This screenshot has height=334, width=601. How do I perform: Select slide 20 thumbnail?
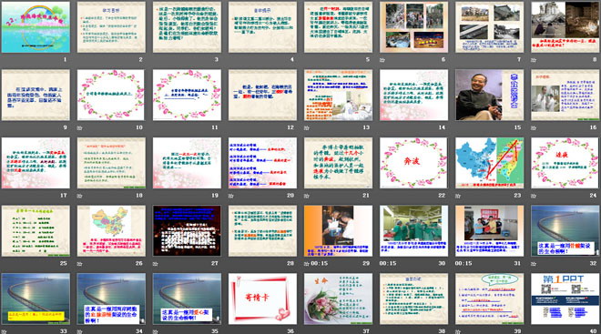[x=262, y=163]
